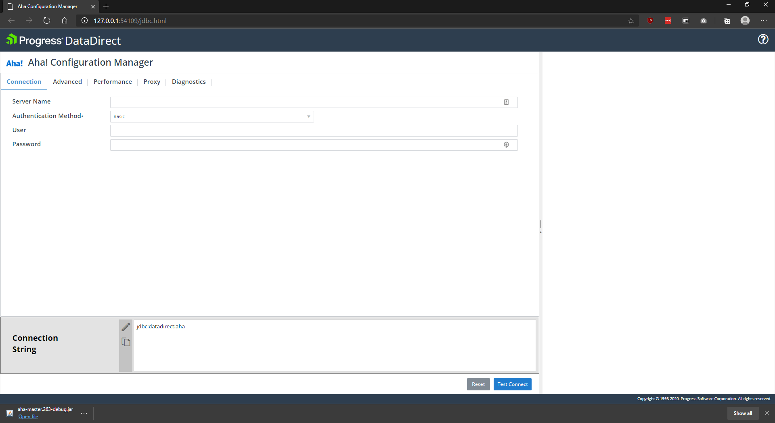
Task: Click Show all downloads button
Action: (743, 413)
